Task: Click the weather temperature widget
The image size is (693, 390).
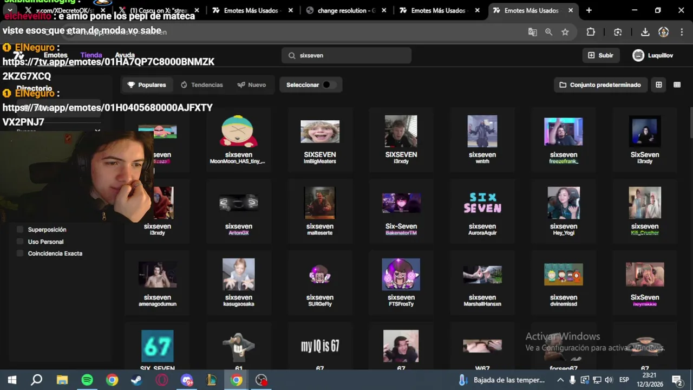Action: [502, 380]
